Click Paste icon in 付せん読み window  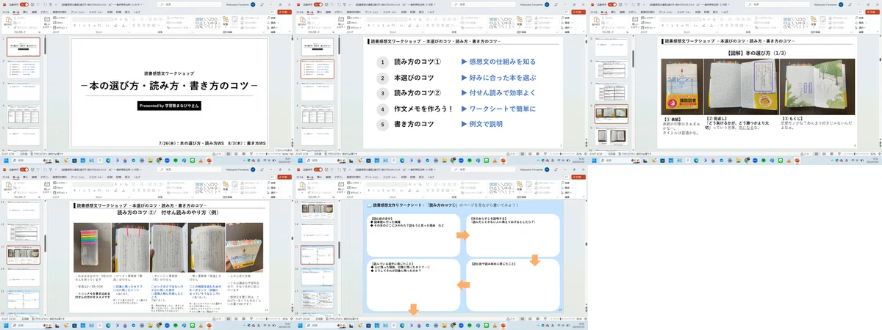point(8,185)
